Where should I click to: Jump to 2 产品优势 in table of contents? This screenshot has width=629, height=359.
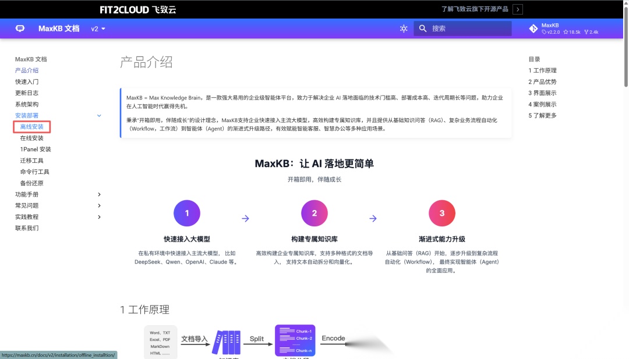542,81
